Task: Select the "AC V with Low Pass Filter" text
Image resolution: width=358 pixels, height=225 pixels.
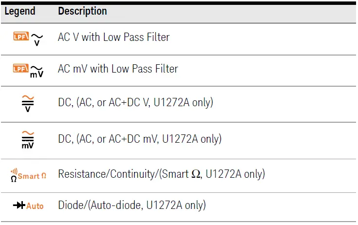Action: pos(113,37)
